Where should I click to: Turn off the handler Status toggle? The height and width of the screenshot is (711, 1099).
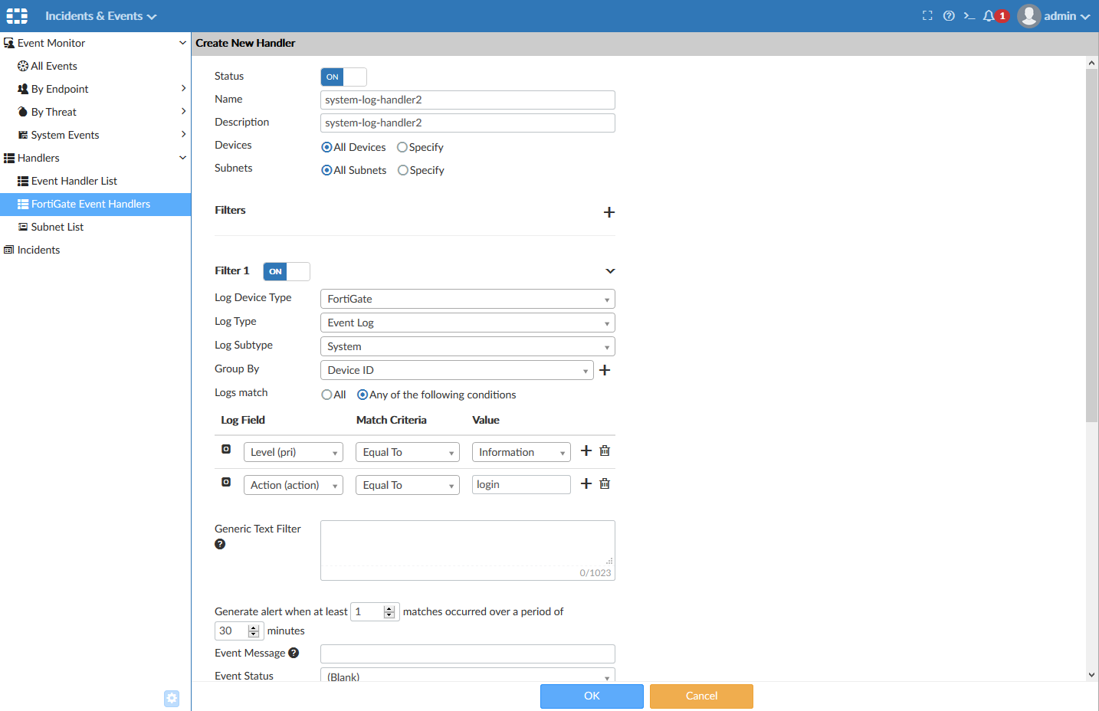[x=354, y=77]
